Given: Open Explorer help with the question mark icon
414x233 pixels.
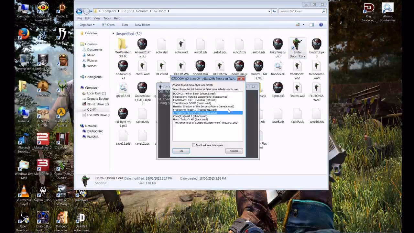Looking at the screenshot, I should tap(321, 25).
